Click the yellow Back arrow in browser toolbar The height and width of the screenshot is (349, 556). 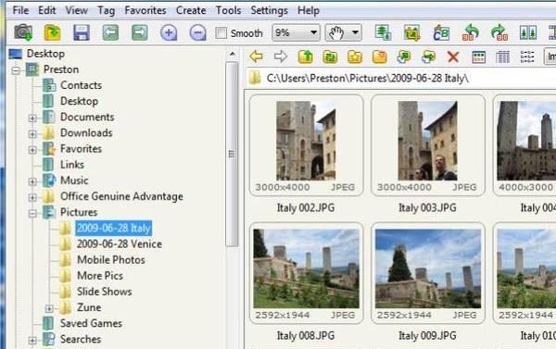256,56
